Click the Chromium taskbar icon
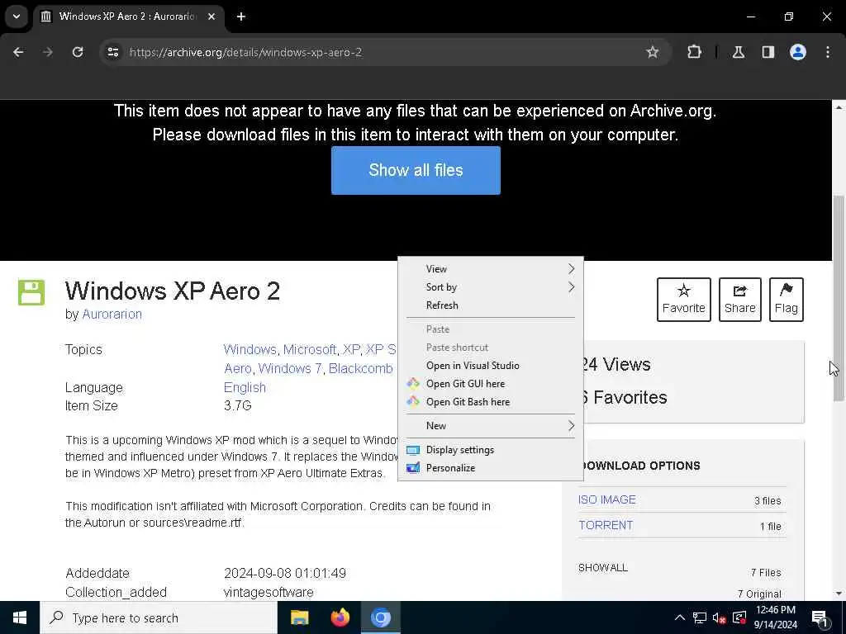 380,617
